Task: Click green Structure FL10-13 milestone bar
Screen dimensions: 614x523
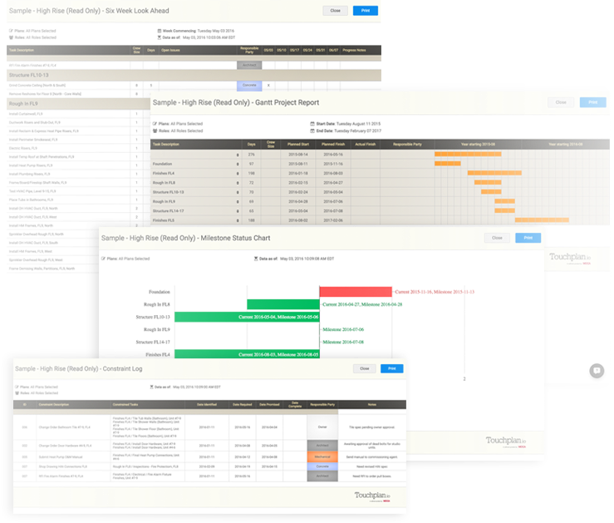Action: (247, 317)
